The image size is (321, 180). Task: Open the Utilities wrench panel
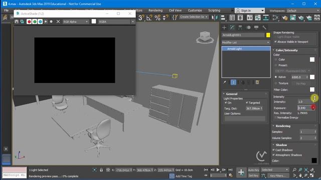[x=264, y=27]
